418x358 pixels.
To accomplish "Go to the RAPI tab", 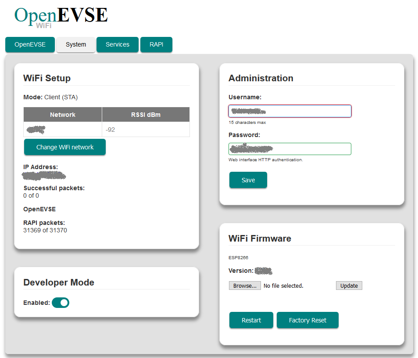I will pos(156,44).
